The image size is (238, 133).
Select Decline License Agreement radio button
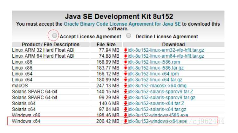pyautogui.click(x=129, y=35)
